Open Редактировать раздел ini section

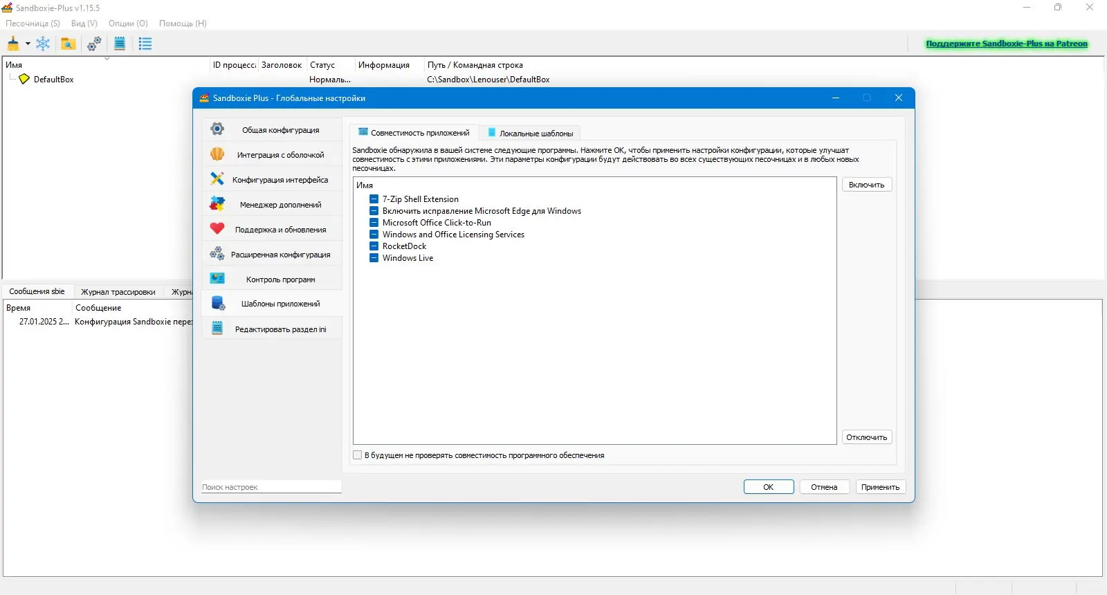pyautogui.click(x=273, y=329)
